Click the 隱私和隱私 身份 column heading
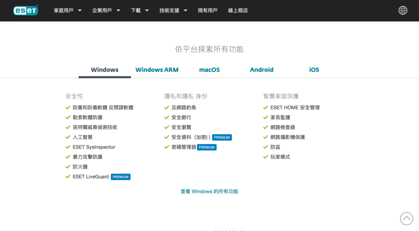This screenshot has width=419, height=231. 186,96
